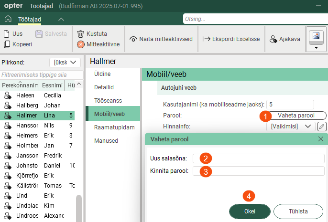This screenshot has height=222, width=328.
Task: Collapse the tab bar chevron
Action: click(x=61, y=19)
